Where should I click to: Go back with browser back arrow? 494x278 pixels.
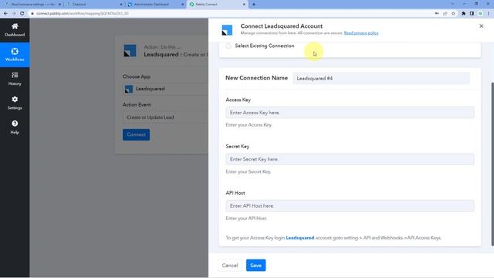5,14
